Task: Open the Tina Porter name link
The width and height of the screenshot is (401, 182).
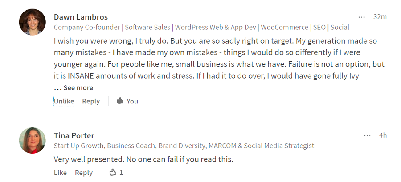Action: [74, 135]
